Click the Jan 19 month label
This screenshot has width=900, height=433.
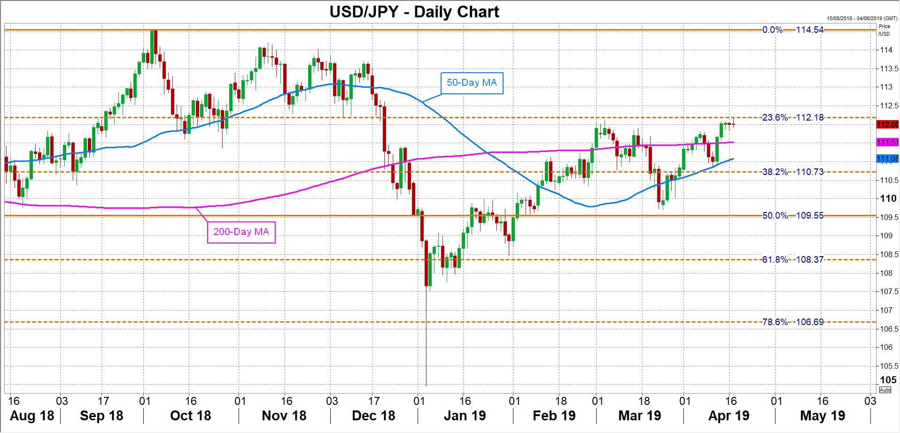(x=465, y=416)
